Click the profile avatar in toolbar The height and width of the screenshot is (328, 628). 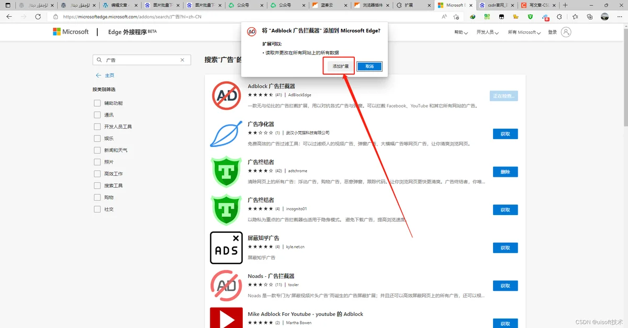604,16
